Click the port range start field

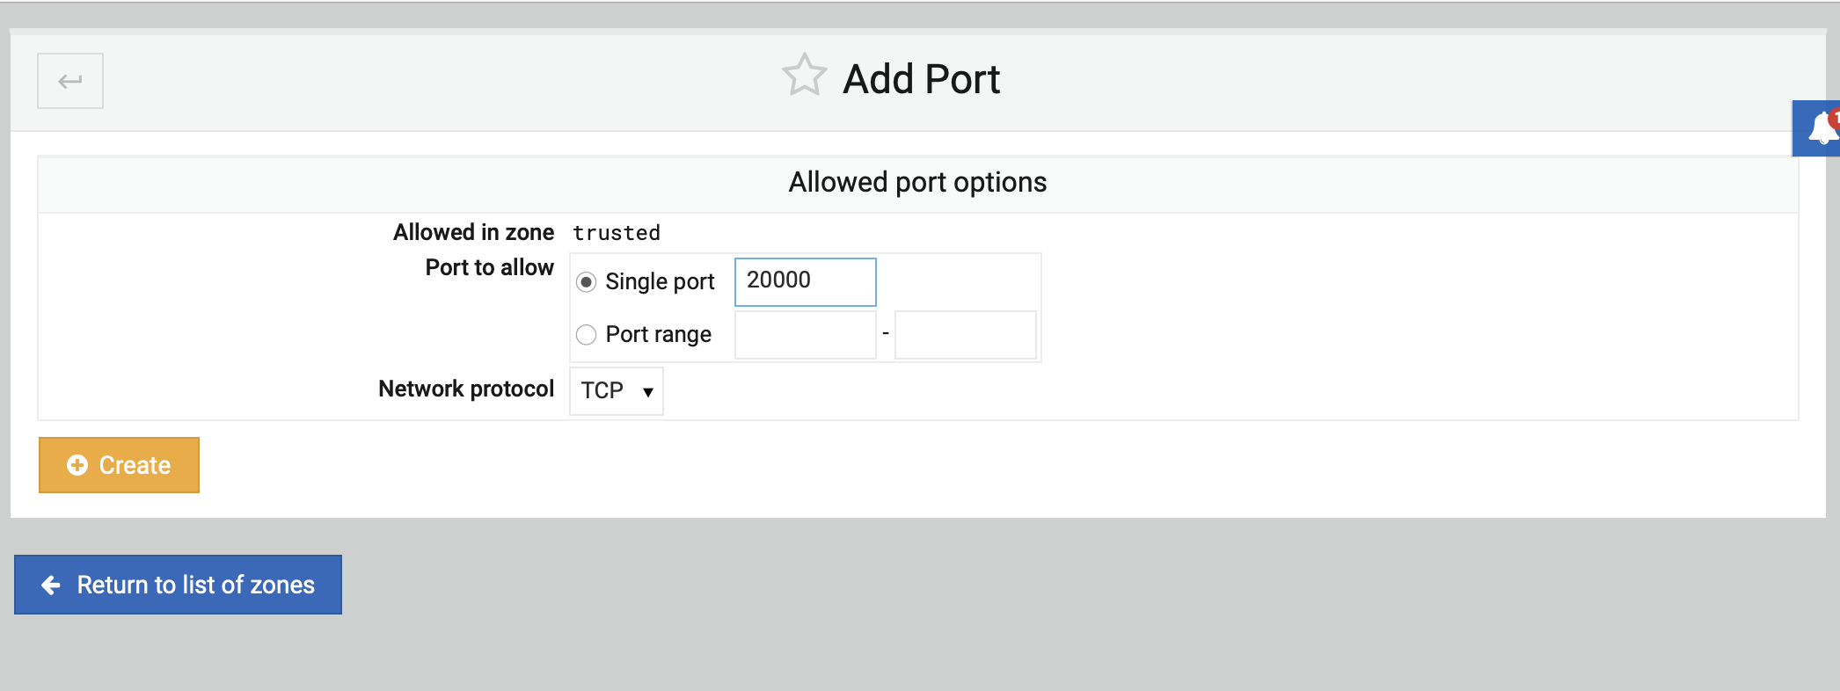coord(806,335)
